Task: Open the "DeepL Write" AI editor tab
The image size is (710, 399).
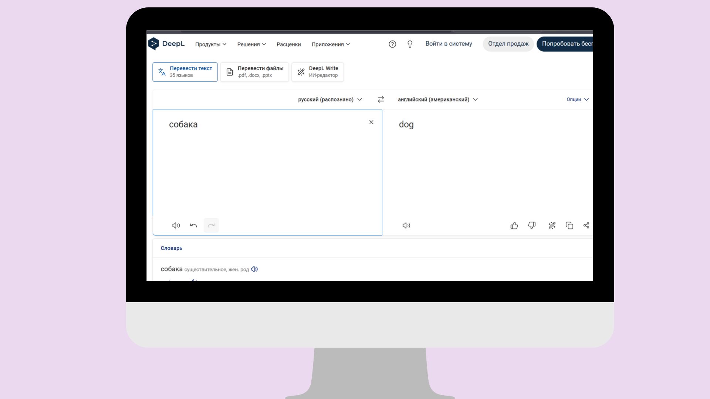Action: click(317, 72)
